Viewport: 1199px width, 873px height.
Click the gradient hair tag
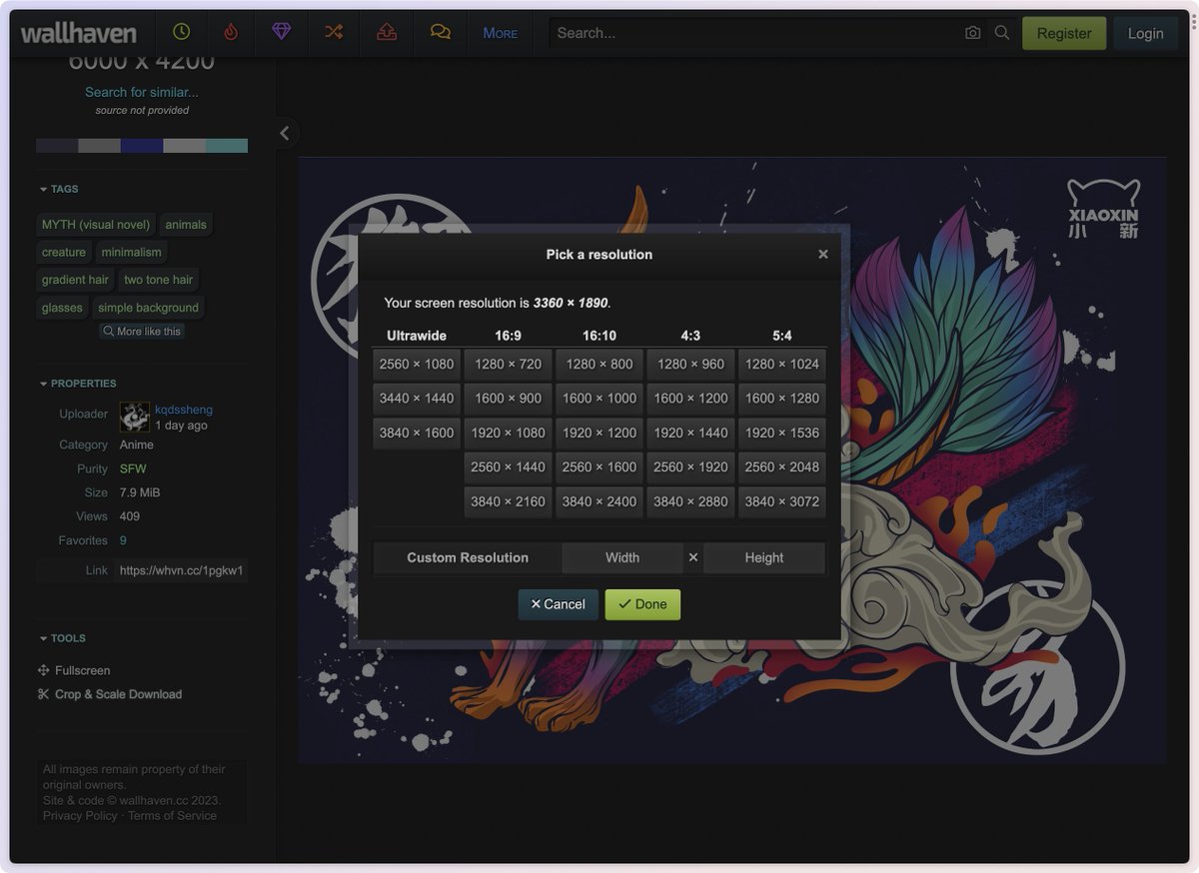tap(75, 280)
